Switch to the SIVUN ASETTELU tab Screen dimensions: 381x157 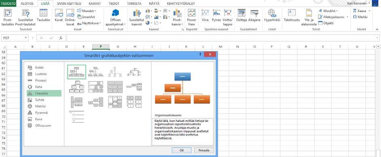click(69, 4)
